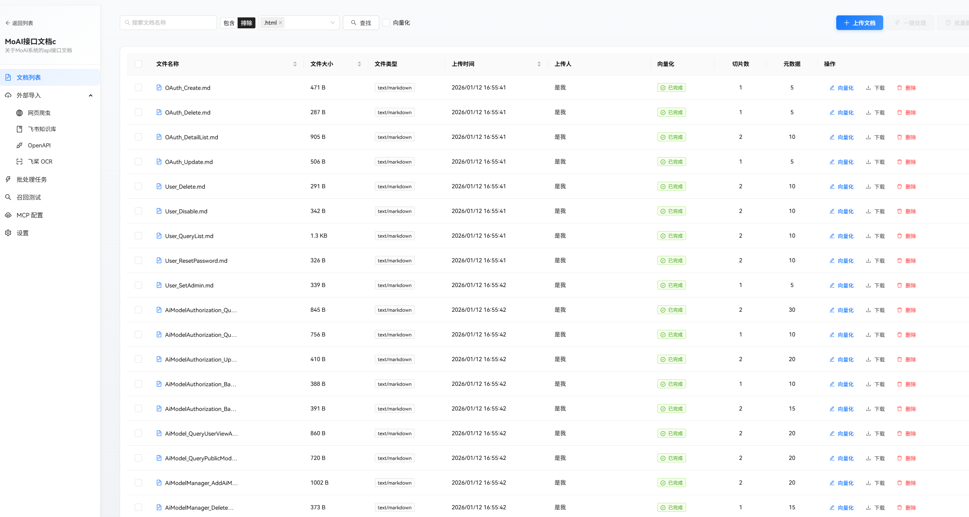969x517 pixels.
Task: Open the file extension filter dropdown
Action: click(x=332, y=23)
